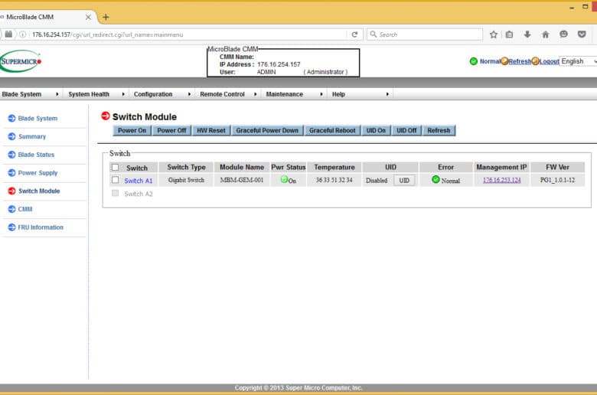Open the Help menu
Screen dimensions: 597x395
(x=338, y=94)
